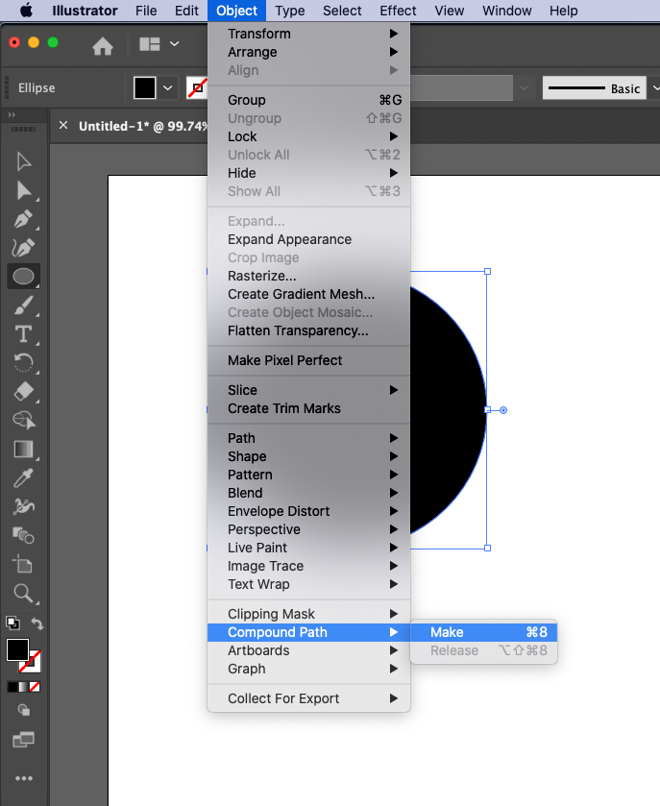Expand the Hide submenu
The image size is (660, 806).
[x=309, y=173]
